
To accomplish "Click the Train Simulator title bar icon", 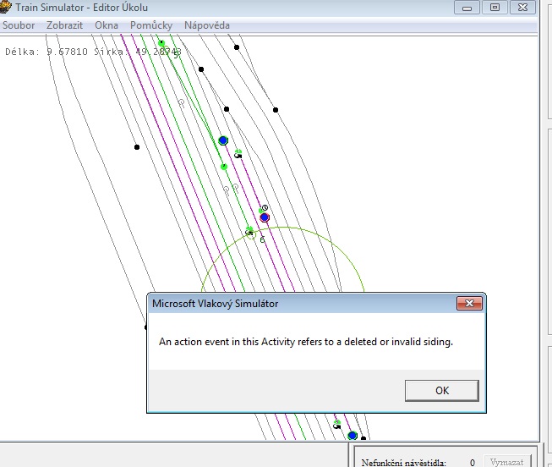I will pos(5,8).
